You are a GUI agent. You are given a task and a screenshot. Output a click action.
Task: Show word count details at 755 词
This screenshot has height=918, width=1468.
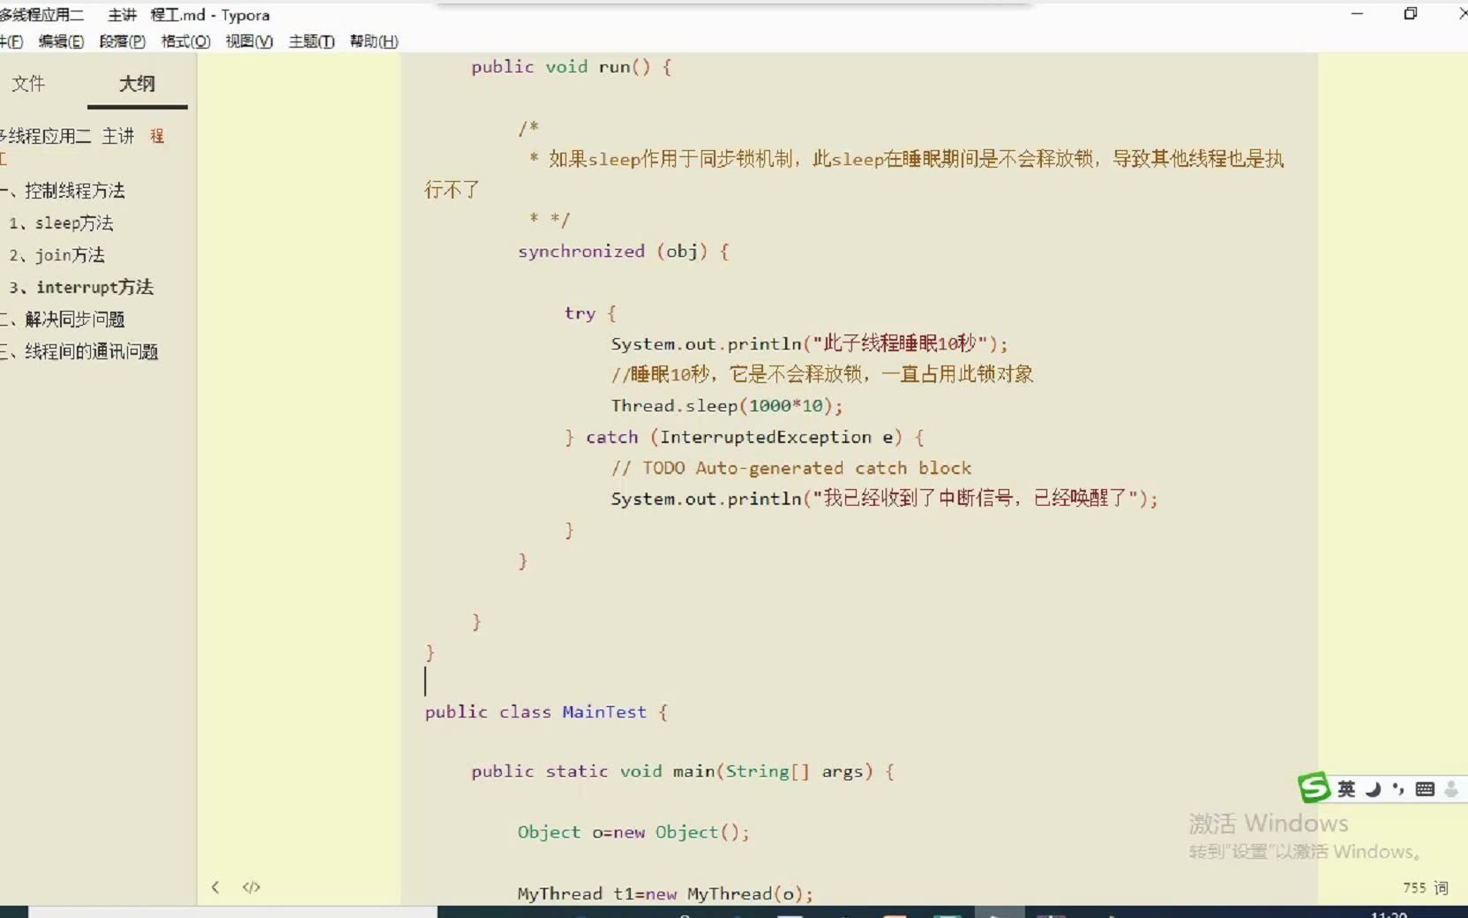(1426, 888)
